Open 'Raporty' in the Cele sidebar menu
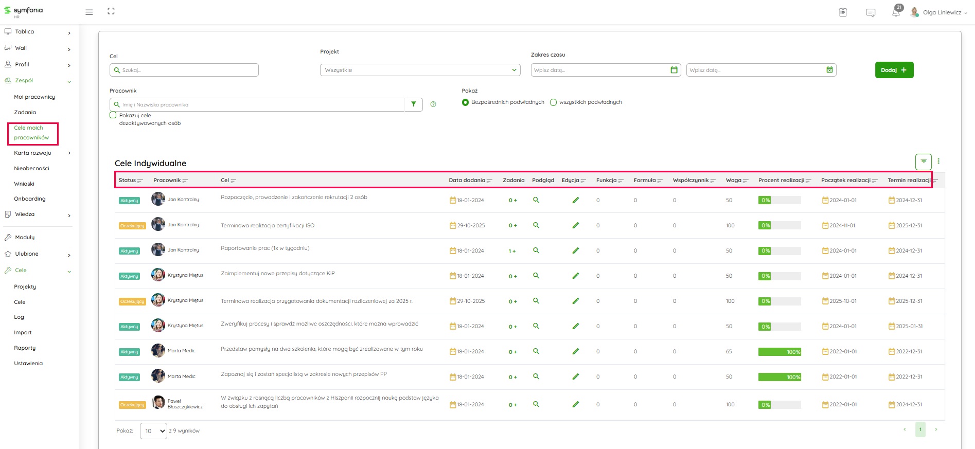975x449 pixels. (25, 348)
